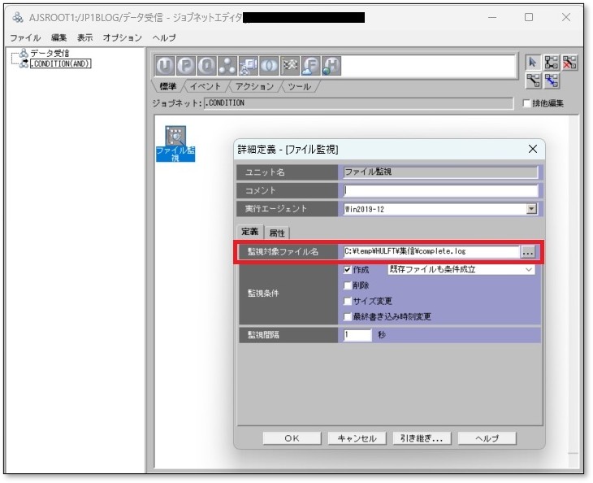
Task: Click the relation delete icon with red X
Action: (571, 63)
